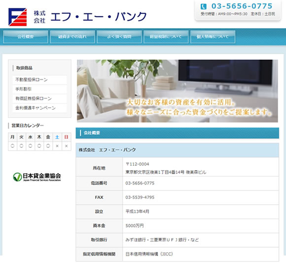Click the red 日 column header
The image size is (286, 263).
point(67,137)
